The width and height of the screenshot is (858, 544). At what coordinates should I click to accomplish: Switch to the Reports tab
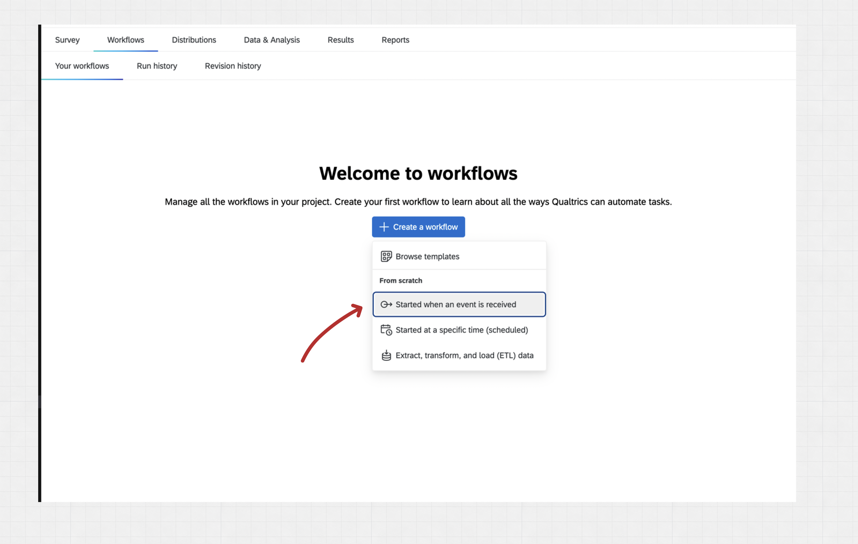click(x=395, y=40)
